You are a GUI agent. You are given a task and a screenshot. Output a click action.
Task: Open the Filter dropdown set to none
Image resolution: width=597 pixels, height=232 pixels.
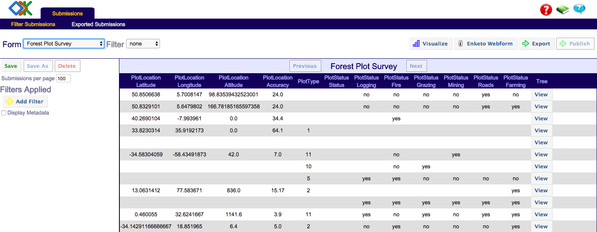pyautogui.click(x=143, y=43)
